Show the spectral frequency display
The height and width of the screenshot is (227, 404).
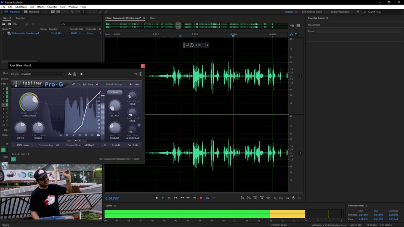[x=53, y=12]
